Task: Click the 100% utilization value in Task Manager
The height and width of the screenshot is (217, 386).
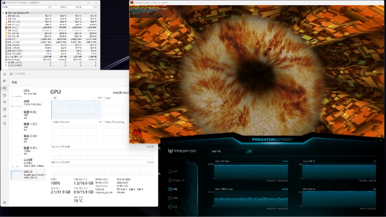Action: pos(55,183)
